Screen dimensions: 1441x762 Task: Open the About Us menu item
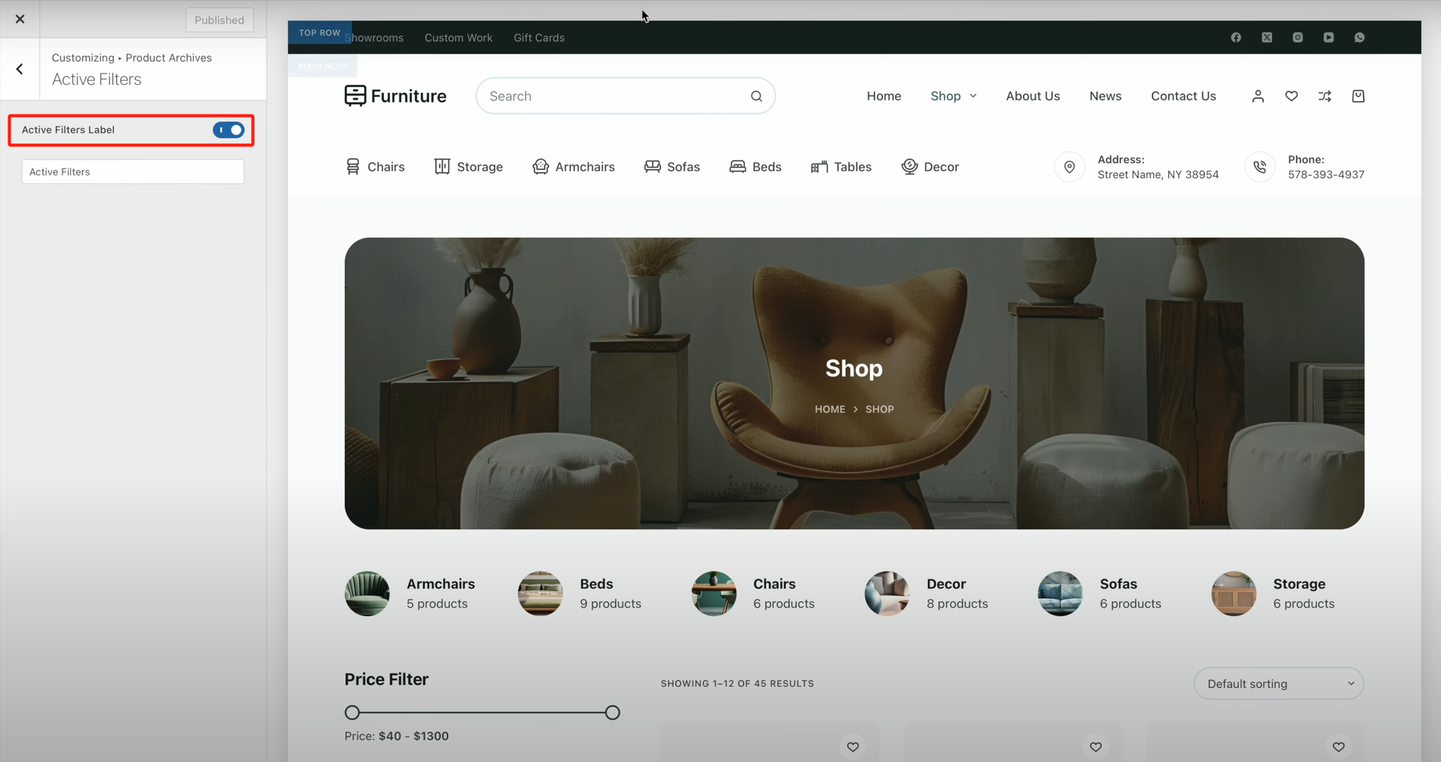(1032, 96)
